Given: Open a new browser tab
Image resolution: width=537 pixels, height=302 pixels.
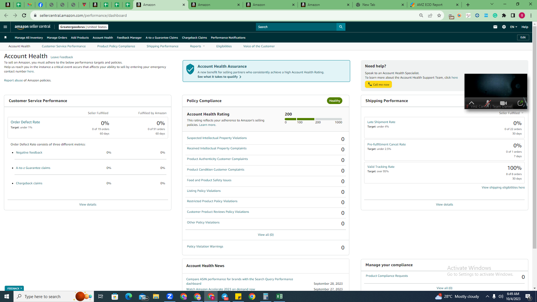Looking at the screenshot, I should tap(468, 5).
